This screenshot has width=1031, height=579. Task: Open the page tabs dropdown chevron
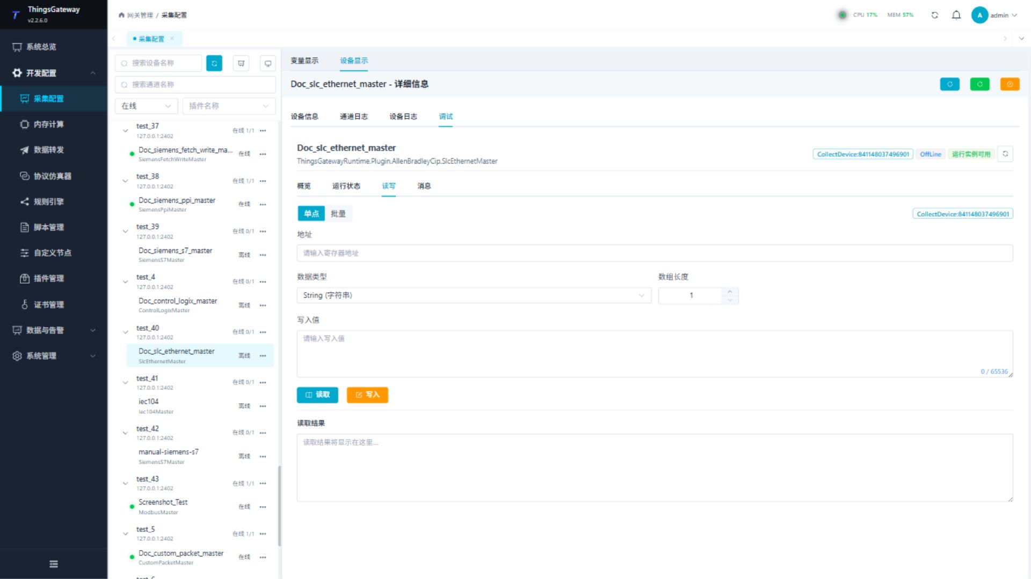[x=1021, y=39]
